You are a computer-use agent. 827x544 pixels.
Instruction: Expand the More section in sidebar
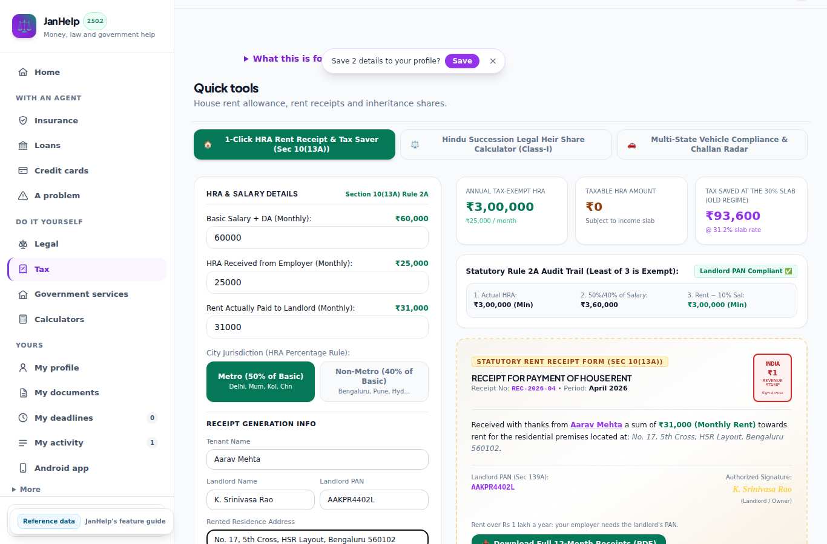(x=26, y=489)
